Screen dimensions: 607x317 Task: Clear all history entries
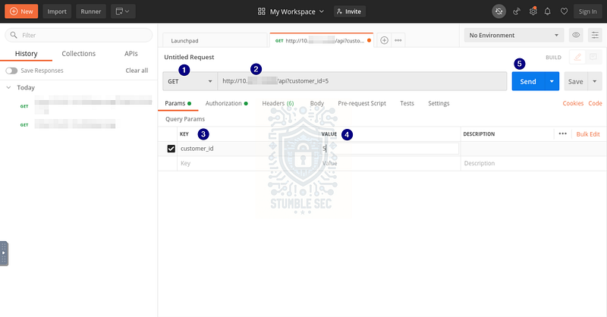137,71
